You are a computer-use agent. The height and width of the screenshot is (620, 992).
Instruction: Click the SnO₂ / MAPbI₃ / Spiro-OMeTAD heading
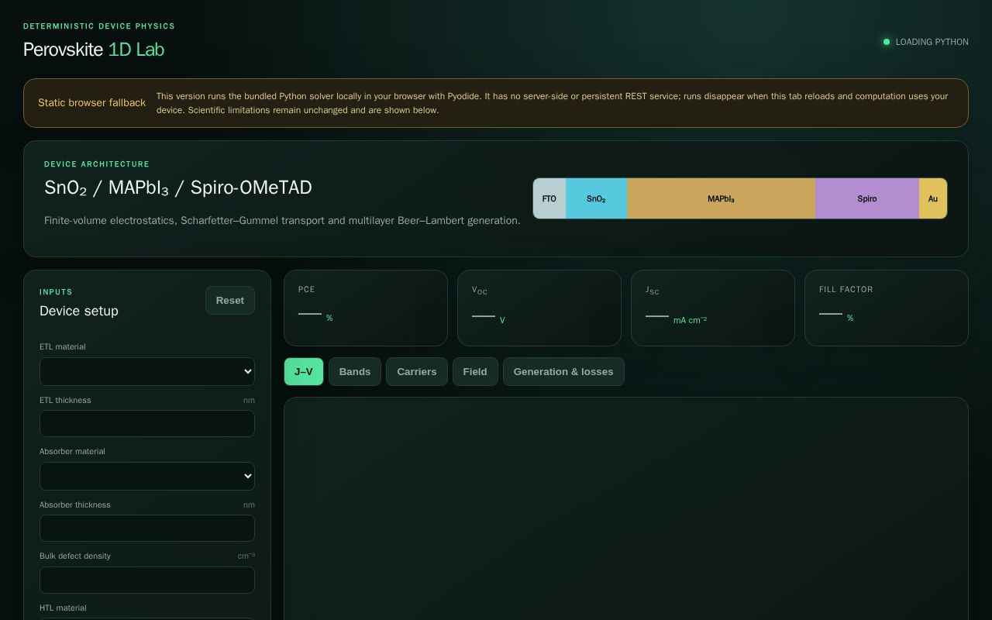click(x=178, y=188)
